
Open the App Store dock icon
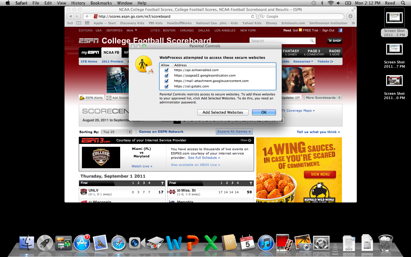coord(82,243)
